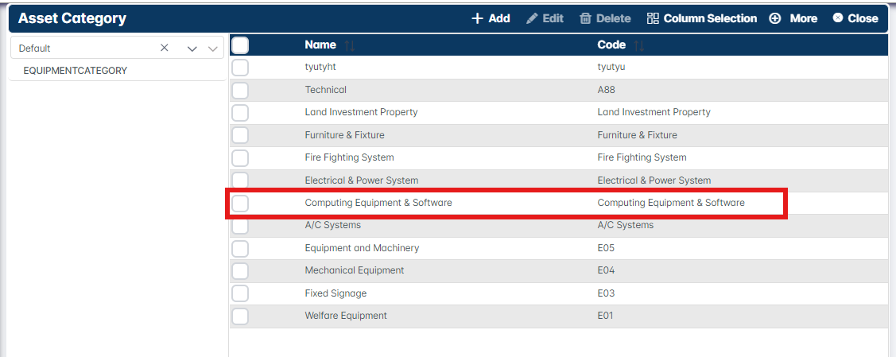
Task: Click the A88 code cell
Action: [607, 90]
